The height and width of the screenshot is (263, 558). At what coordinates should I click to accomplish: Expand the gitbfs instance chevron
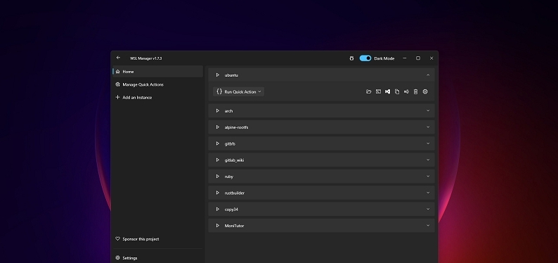pos(428,143)
